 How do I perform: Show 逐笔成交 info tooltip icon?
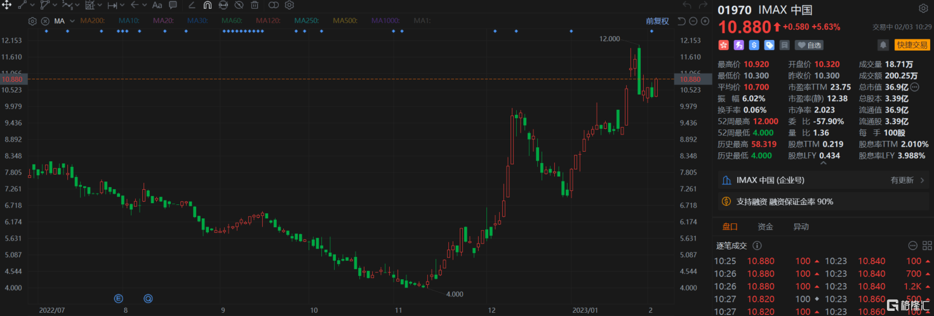pos(757,246)
